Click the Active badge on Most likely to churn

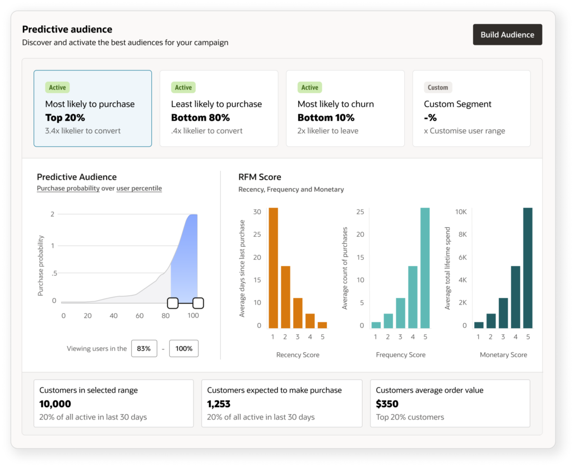click(309, 87)
